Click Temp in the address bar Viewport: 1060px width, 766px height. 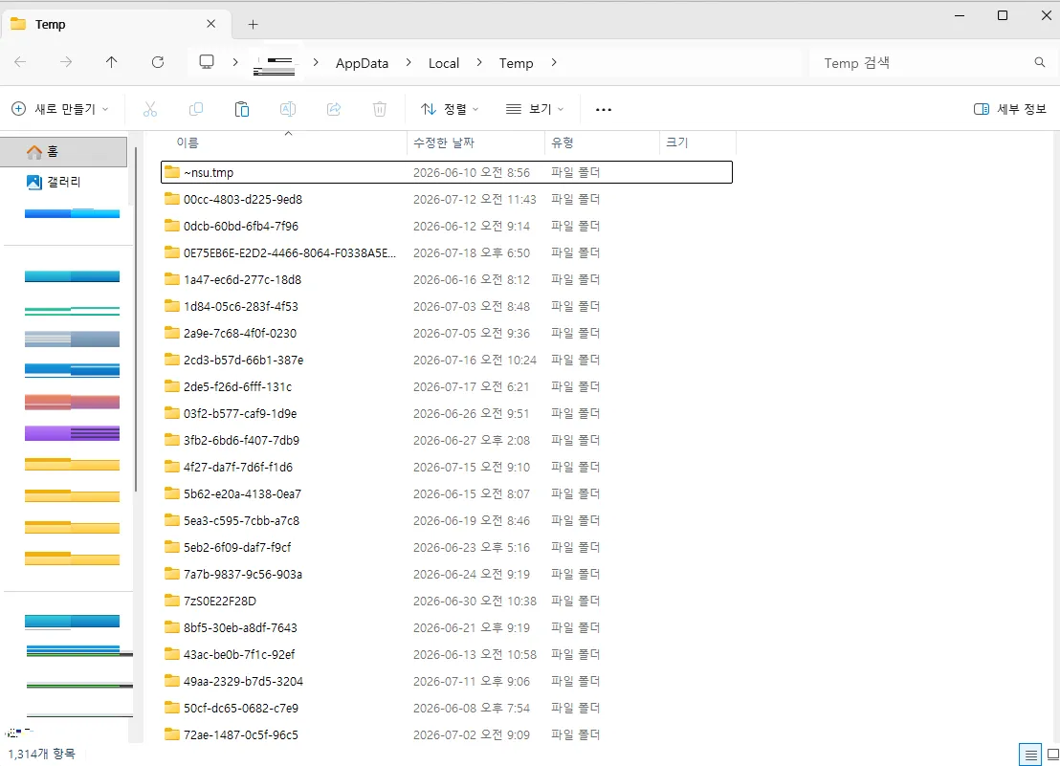516,63
